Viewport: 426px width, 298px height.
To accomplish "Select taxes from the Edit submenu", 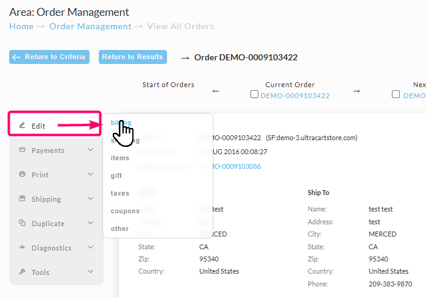I will pyautogui.click(x=120, y=193).
